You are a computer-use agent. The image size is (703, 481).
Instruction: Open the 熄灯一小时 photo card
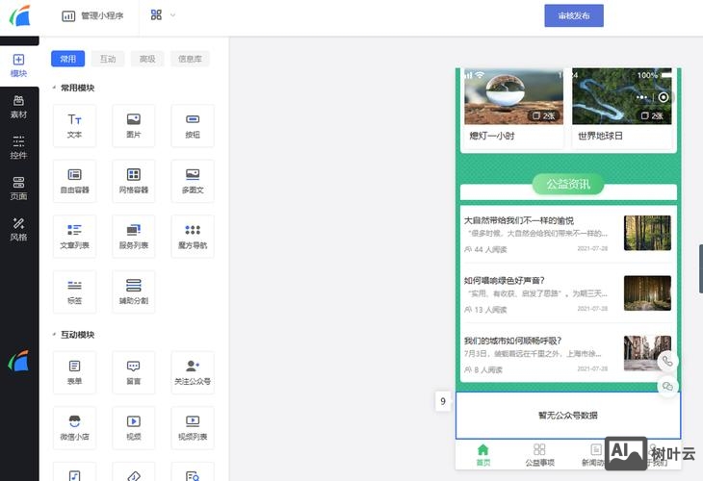pyautogui.click(x=514, y=108)
